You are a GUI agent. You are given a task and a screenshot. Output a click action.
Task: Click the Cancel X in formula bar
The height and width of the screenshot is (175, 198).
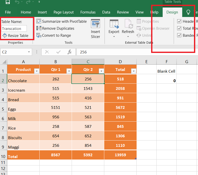coord(47,52)
